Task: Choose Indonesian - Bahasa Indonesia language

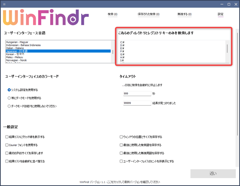Action: click(x=58, y=45)
